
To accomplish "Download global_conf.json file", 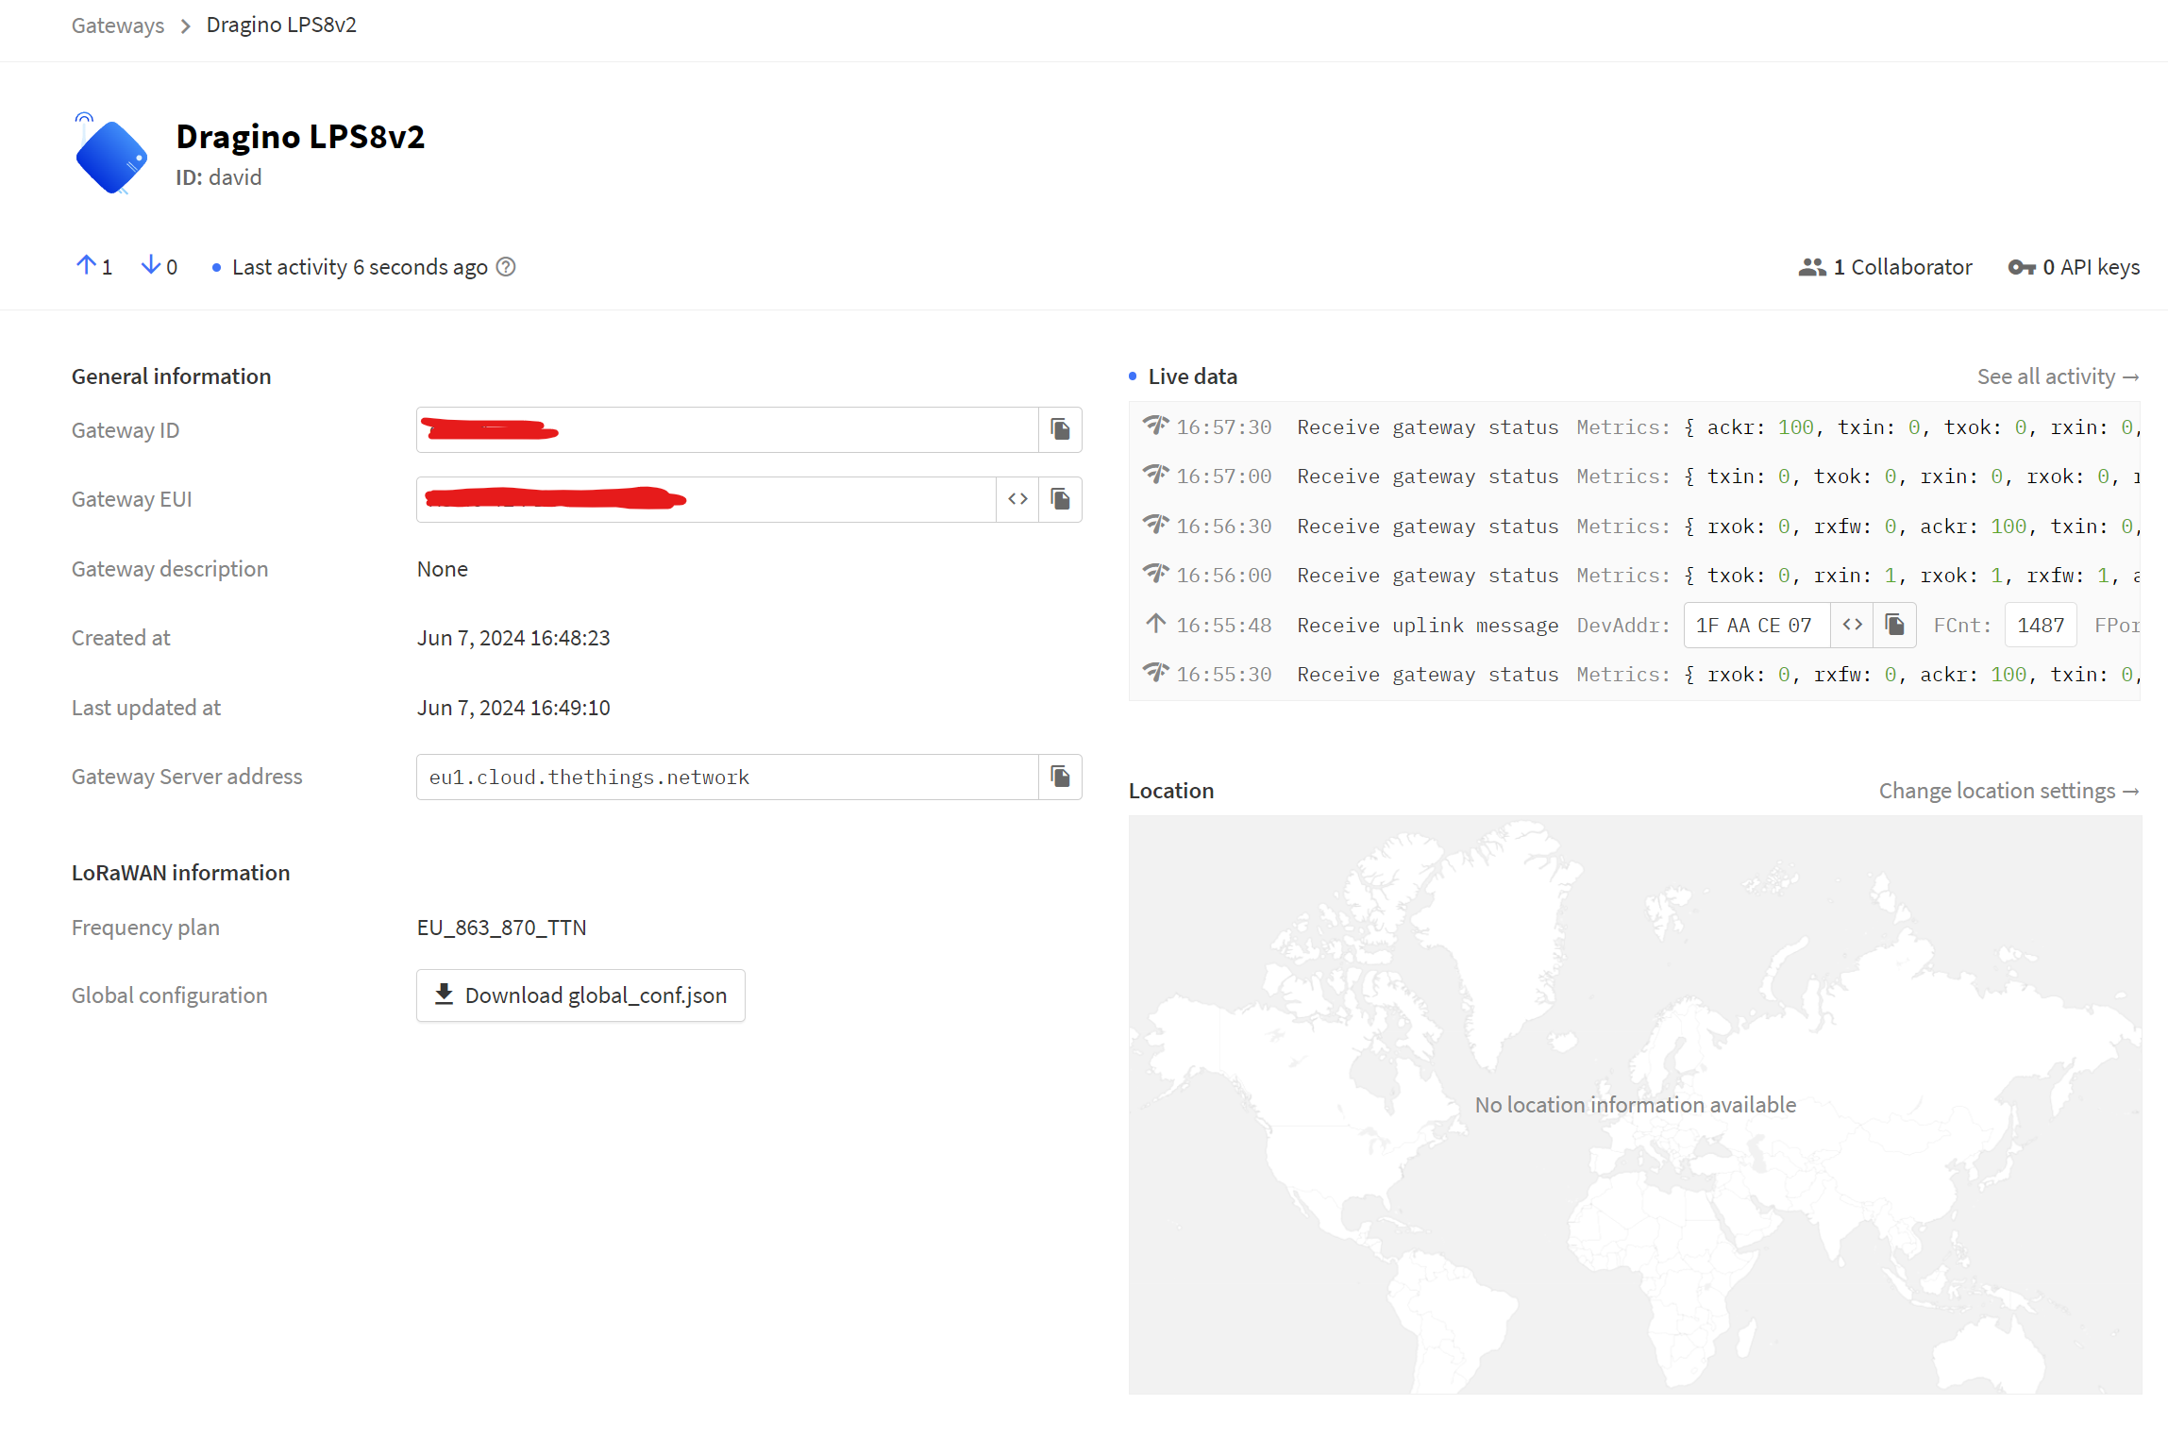I will point(580,995).
